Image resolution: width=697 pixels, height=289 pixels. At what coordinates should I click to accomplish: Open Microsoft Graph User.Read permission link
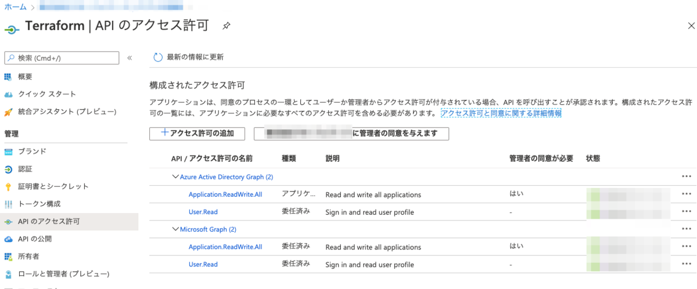[203, 264]
